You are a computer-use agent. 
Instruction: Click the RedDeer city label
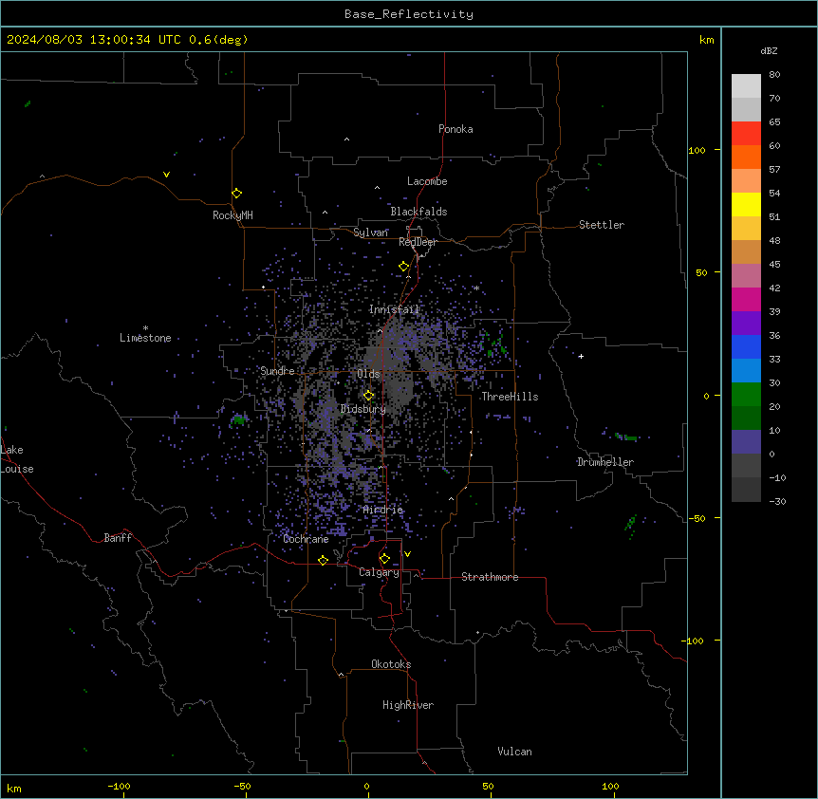click(x=418, y=242)
